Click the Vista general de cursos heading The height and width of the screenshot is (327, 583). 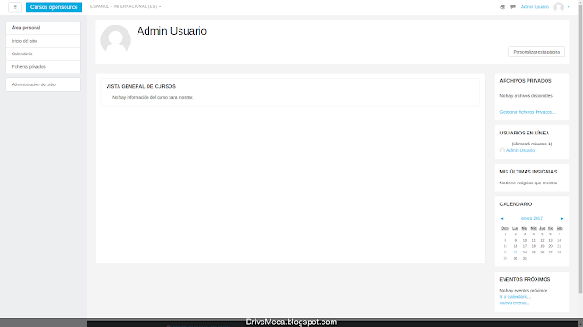pos(141,87)
